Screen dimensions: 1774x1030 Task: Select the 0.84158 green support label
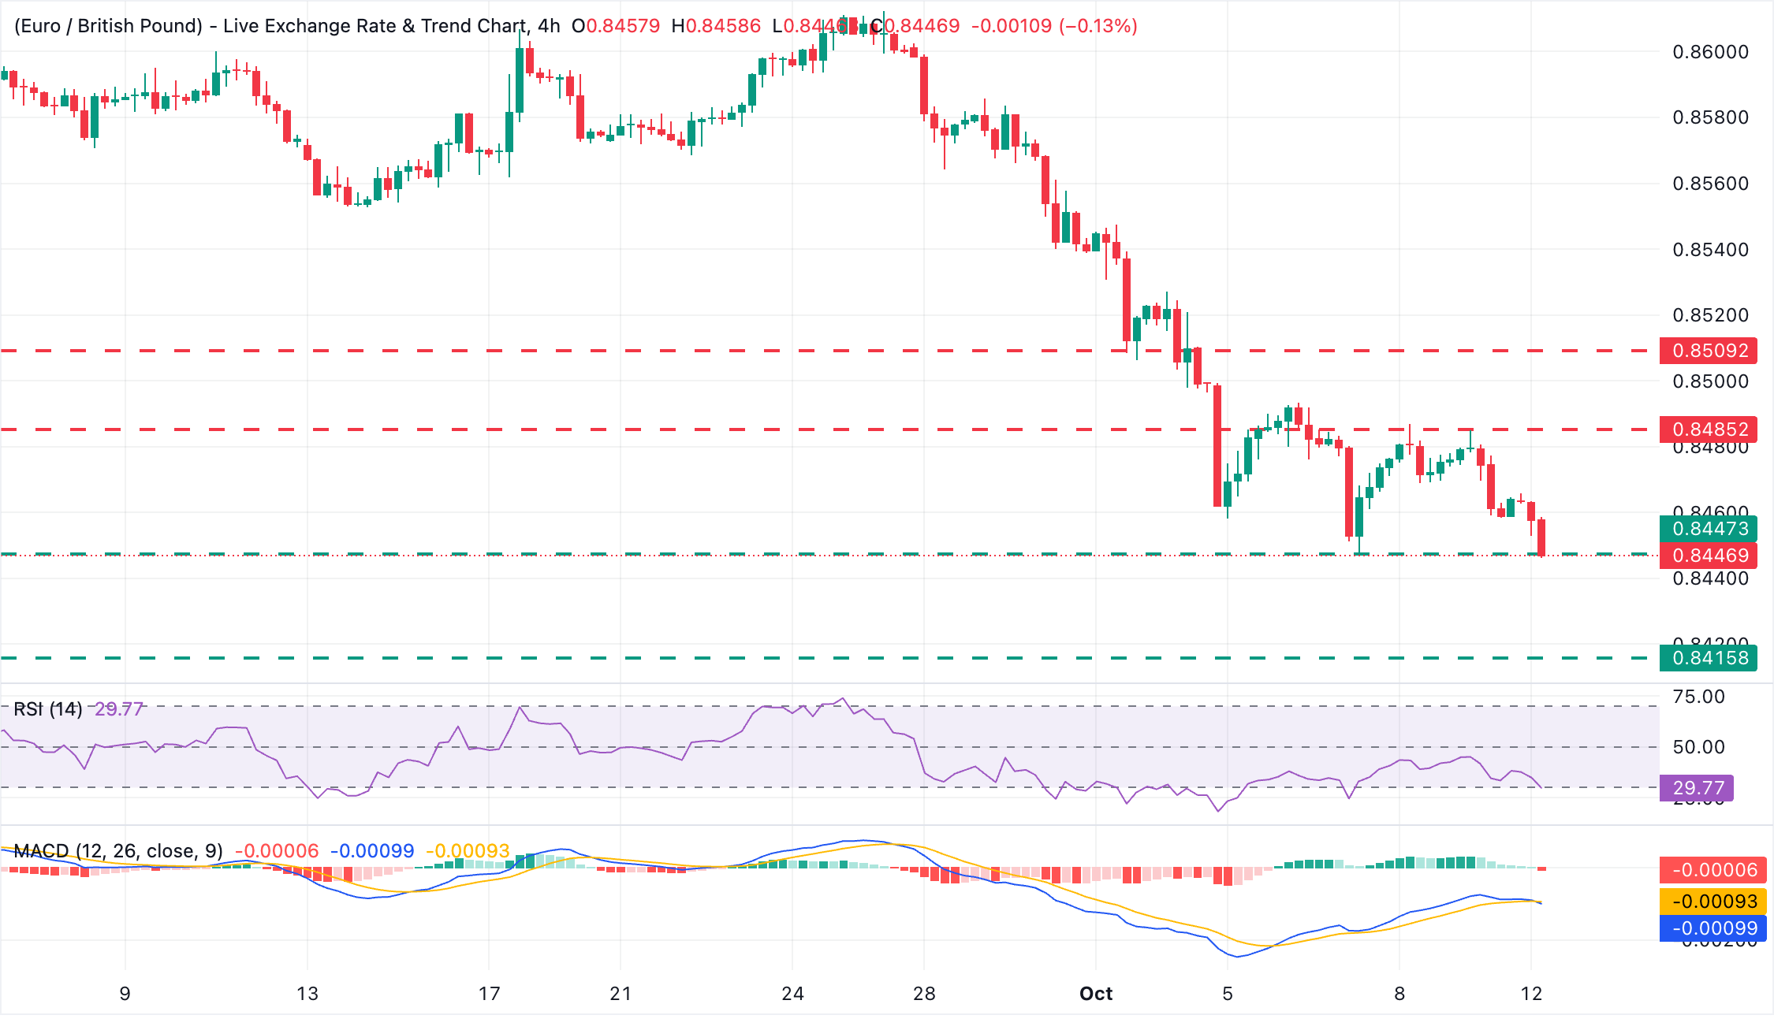point(1709,658)
